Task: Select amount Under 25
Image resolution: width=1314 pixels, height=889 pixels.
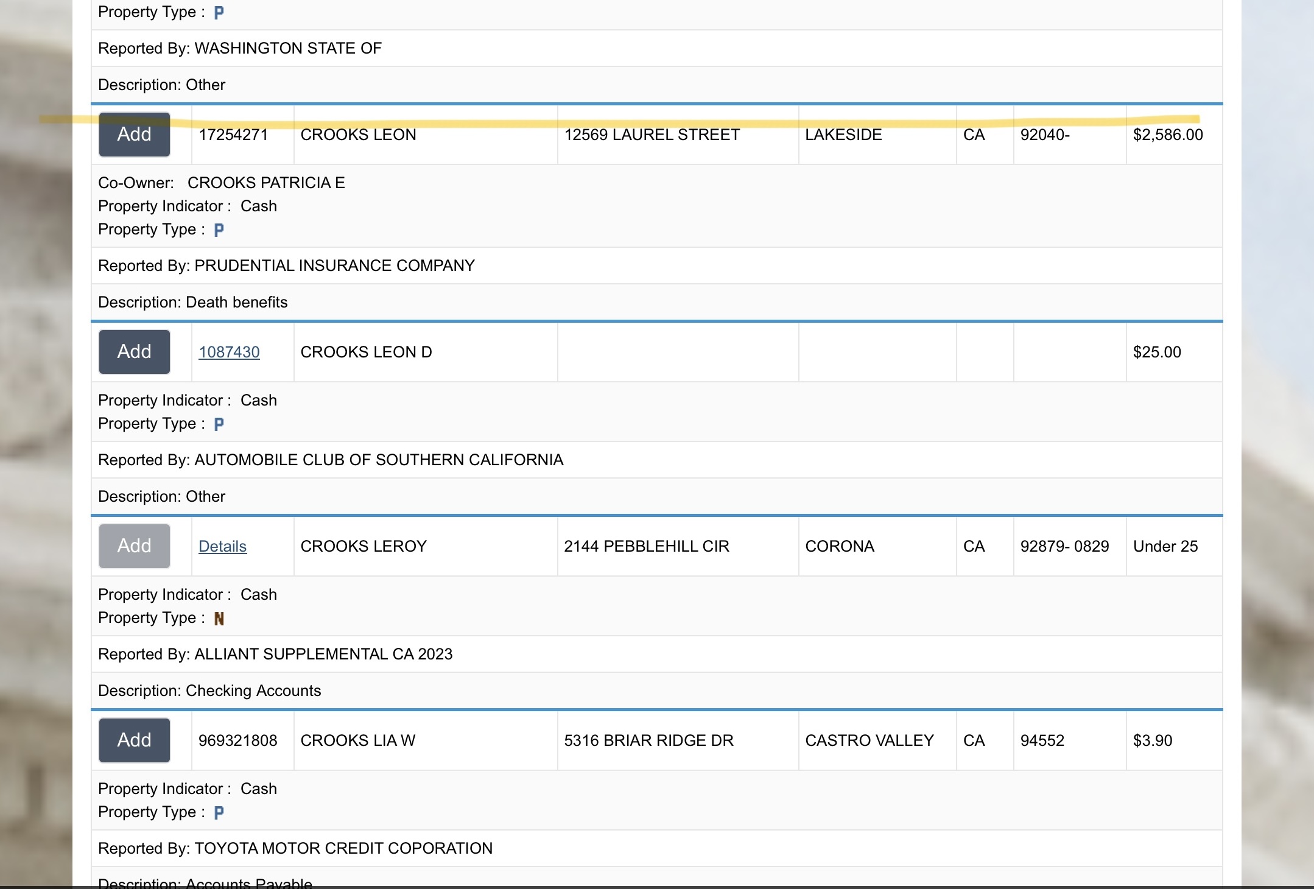Action: [x=1165, y=546]
